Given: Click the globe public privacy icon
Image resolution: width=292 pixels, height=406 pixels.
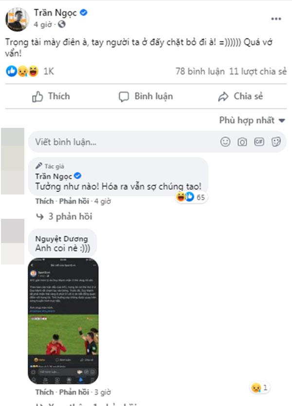Looking at the screenshot, I should (x=61, y=24).
